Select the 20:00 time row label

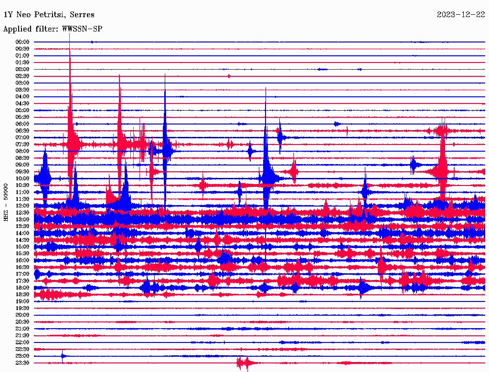click(x=22, y=315)
